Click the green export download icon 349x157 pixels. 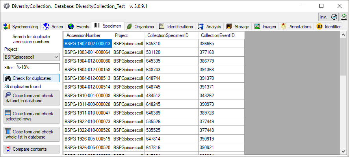(x=344, y=17)
